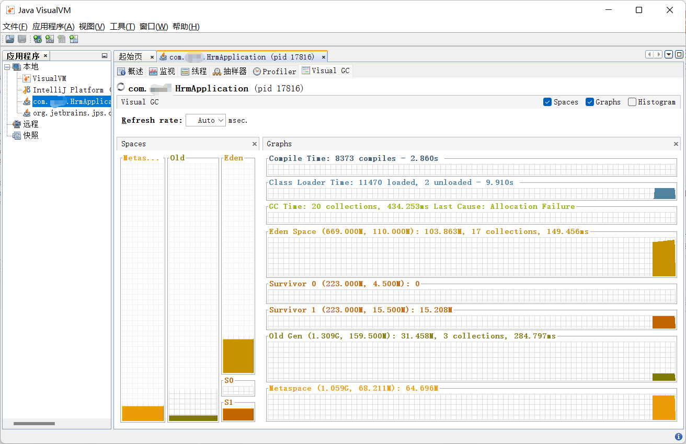The width and height of the screenshot is (686, 444).
Task: Uncheck the Graphs checkbox
Action: [x=589, y=102]
